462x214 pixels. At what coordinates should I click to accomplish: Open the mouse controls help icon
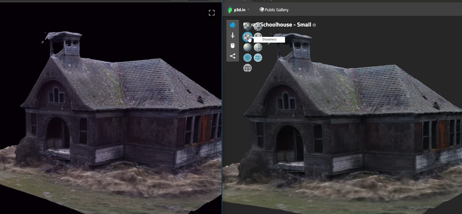[232, 46]
